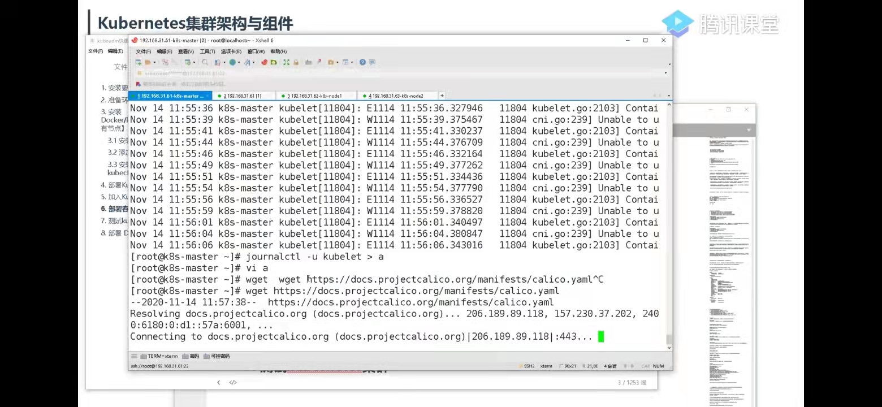Click ssh://root@192.168.31.61:22 in the status bar
Screen dimensions: 882x407
coord(159,366)
